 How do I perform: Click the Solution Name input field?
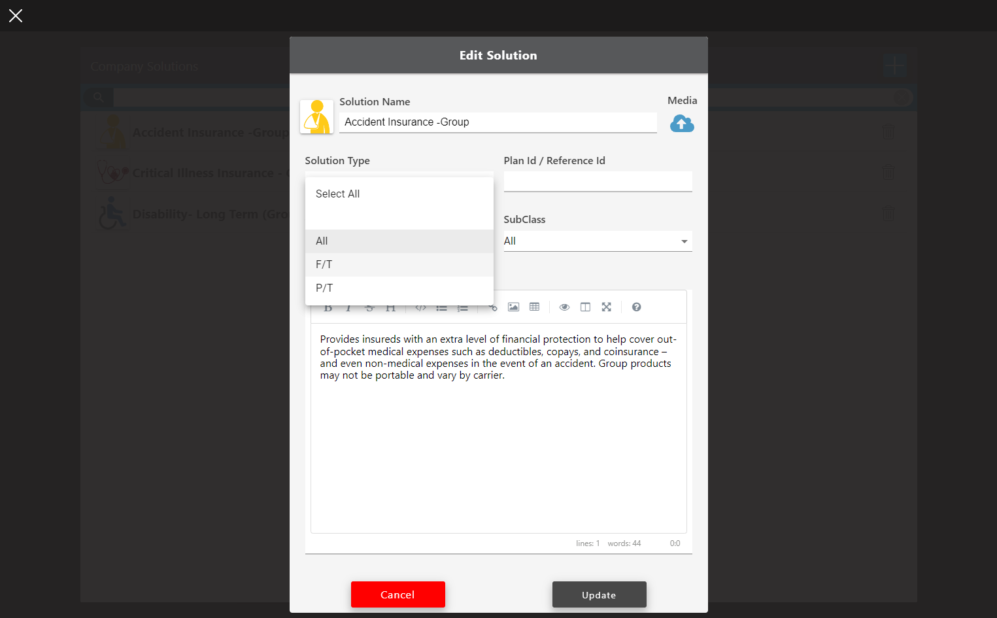coord(498,122)
